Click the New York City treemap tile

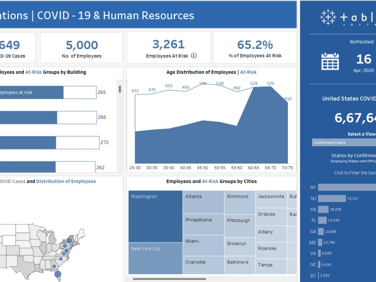(155, 258)
